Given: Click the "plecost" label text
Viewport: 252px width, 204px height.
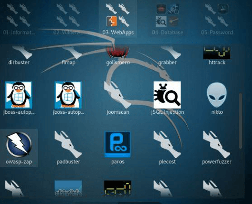Looking at the screenshot, I should [x=167, y=162].
